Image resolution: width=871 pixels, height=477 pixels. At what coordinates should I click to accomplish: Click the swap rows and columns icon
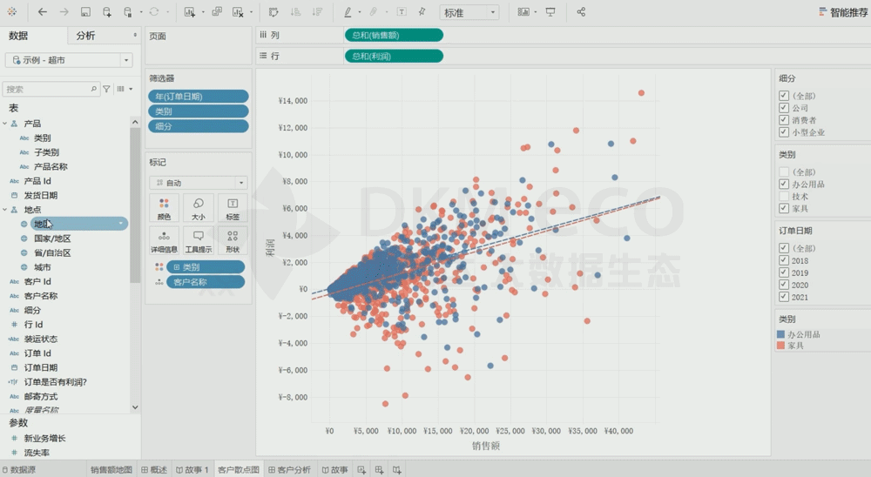[x=273, y=12]
